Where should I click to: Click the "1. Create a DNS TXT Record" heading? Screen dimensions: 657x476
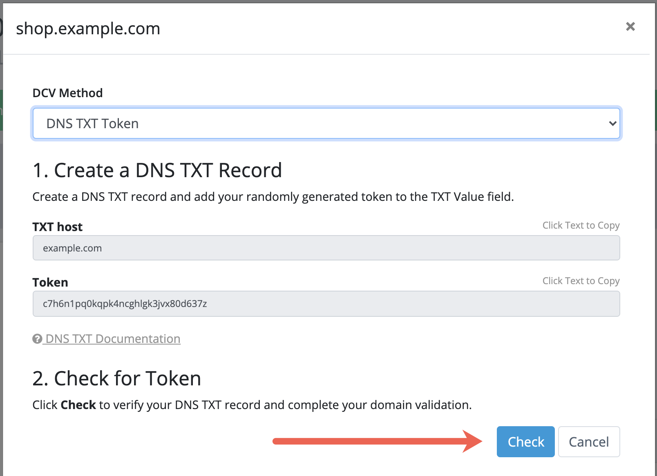coord(157,170)
